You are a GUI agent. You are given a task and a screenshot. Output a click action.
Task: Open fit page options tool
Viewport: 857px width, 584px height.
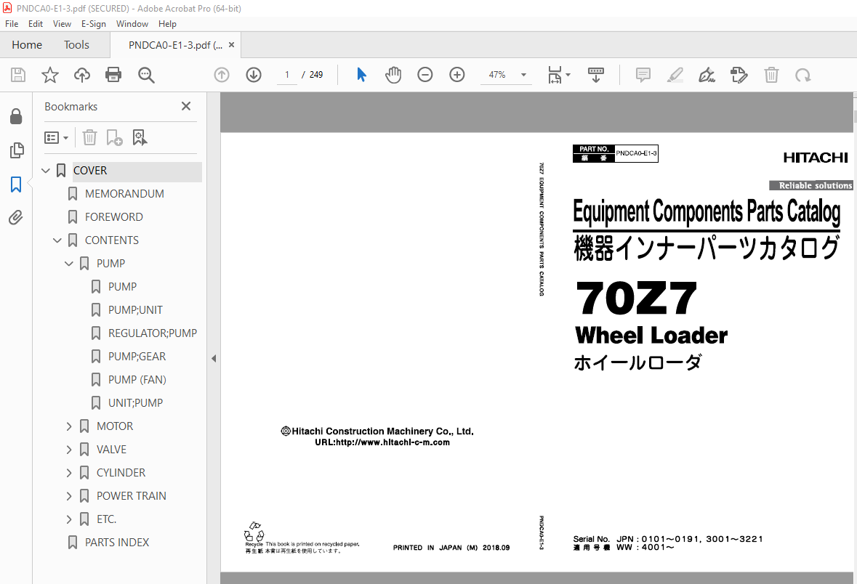tap(558, 75)
